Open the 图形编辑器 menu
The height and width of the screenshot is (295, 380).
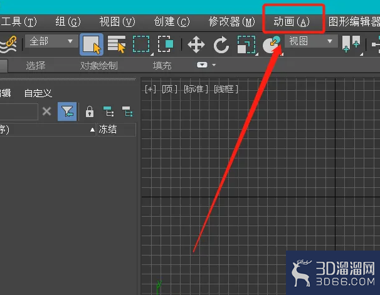tap(354, 22)
